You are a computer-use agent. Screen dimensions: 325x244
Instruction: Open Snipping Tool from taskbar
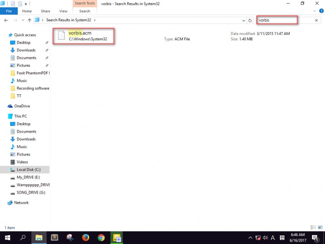(70, 238)
